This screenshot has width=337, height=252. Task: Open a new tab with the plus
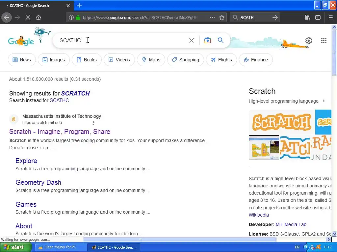[x=79, y=5]
